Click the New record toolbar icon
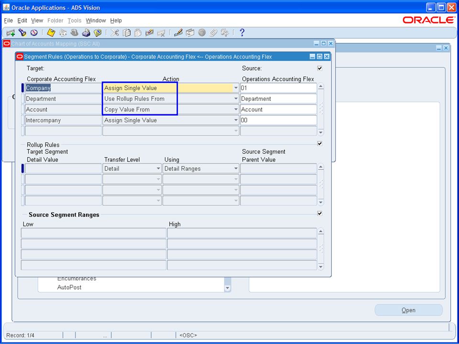This screenshot has height=344, width=459. [11, 33]
